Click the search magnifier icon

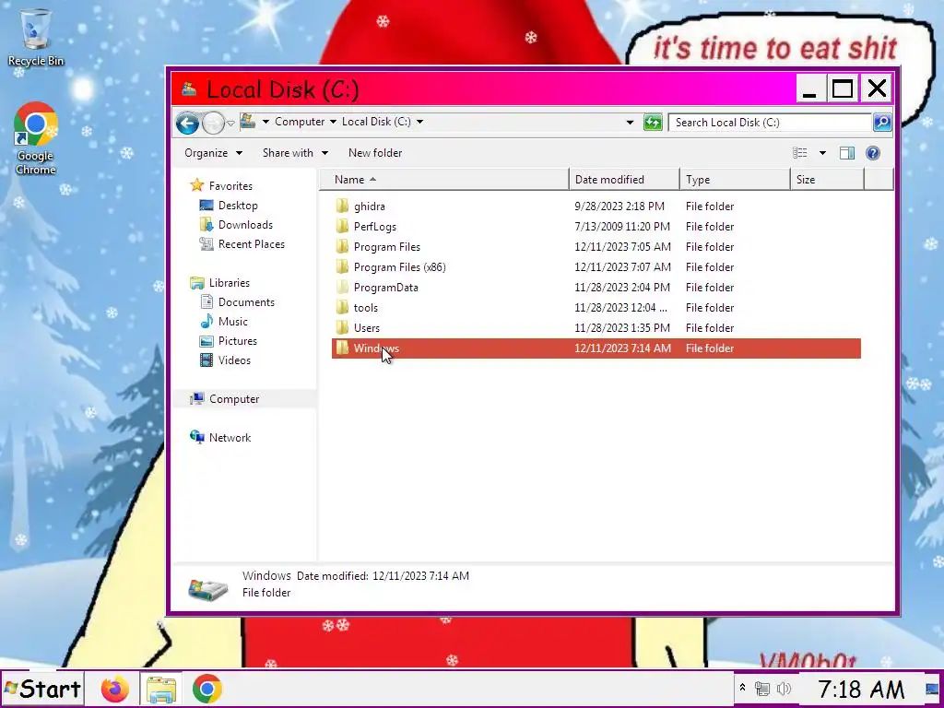click(x=882, y=123)
